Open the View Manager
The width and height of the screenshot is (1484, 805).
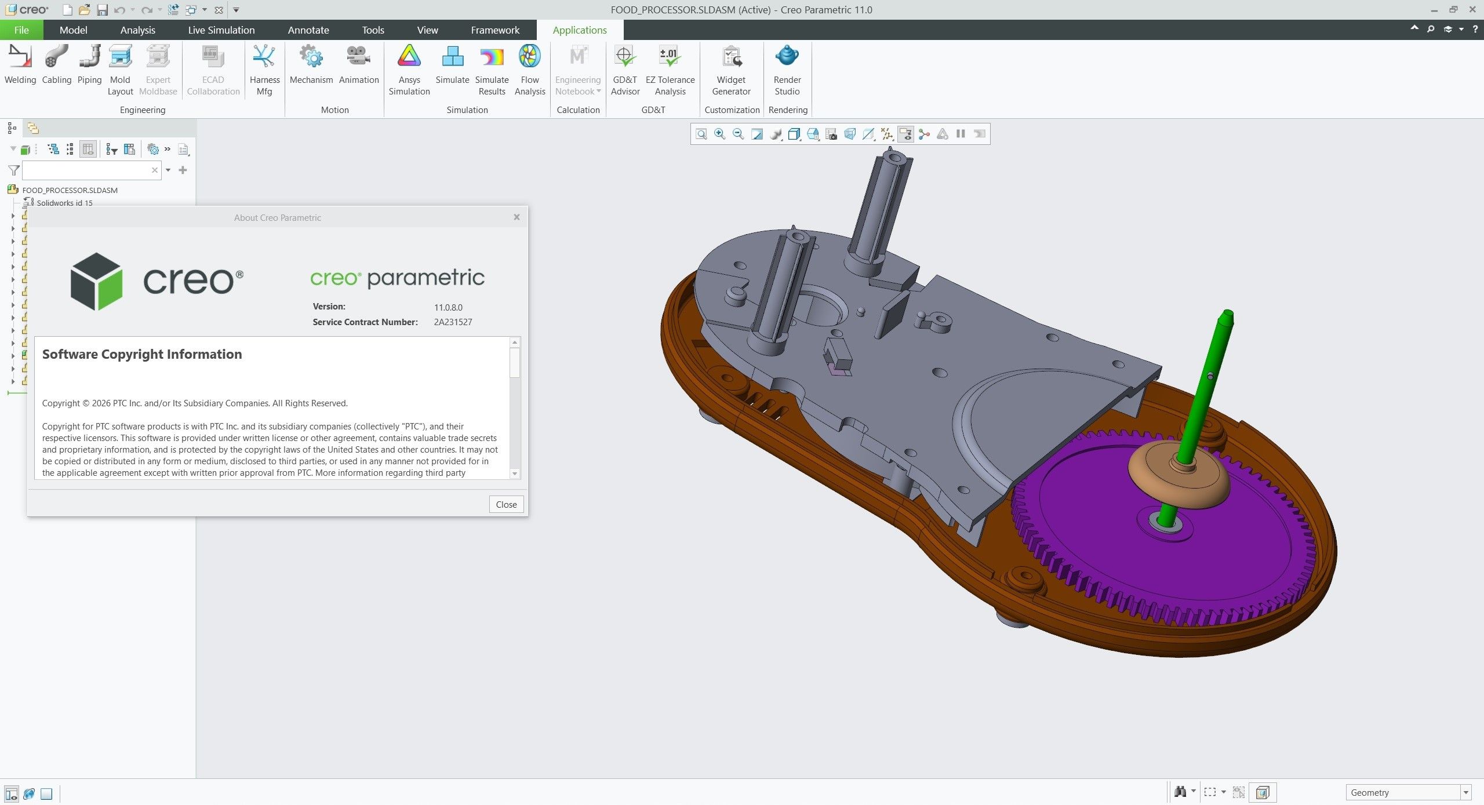click(831, 134)
